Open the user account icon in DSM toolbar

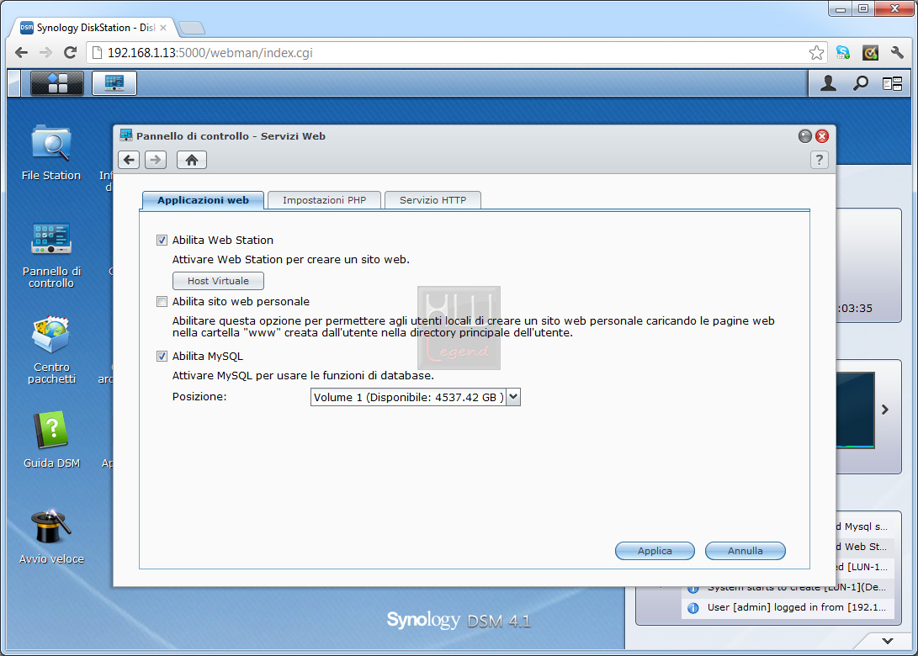(x=828, y=83)
